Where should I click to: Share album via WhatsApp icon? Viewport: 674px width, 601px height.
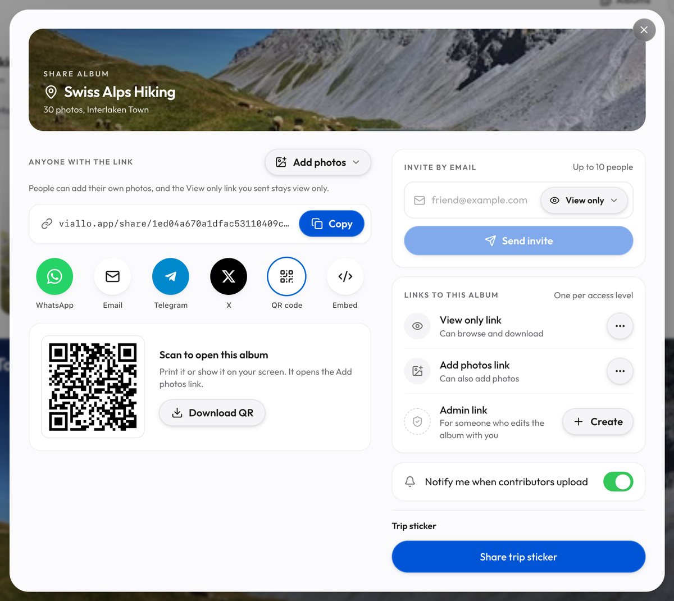point(54,276)
